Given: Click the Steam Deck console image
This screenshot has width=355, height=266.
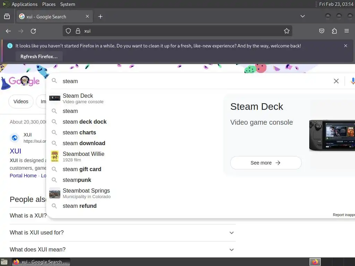Looking at the screenshot, I should [x=332, y=135].
